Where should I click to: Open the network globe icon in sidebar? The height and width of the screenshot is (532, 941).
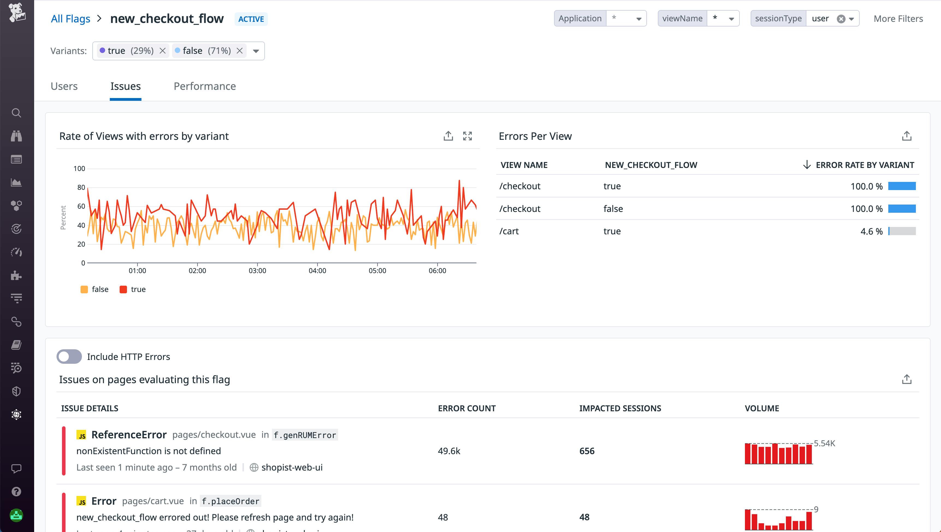[16, 414]
